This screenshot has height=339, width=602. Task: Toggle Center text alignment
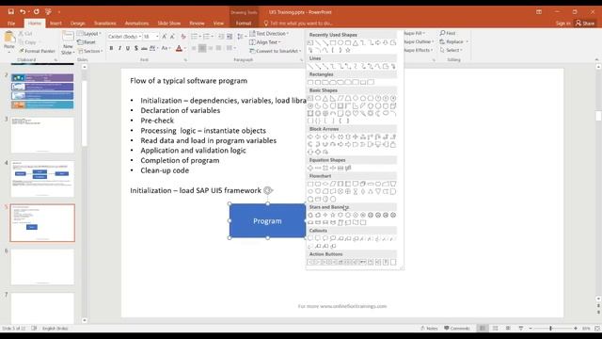202,48
